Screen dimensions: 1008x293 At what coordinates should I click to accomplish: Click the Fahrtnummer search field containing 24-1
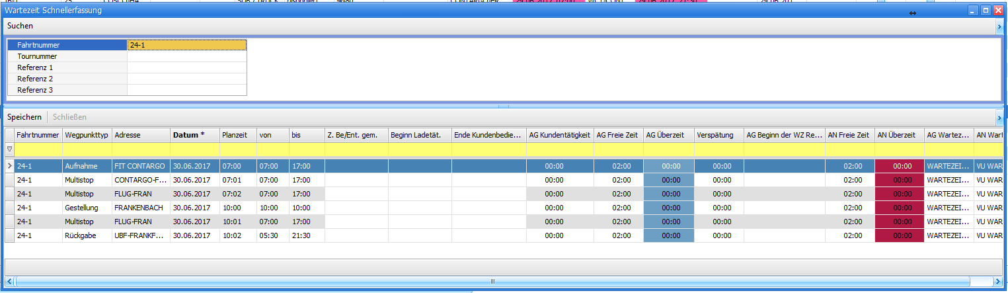coord(187,45)
